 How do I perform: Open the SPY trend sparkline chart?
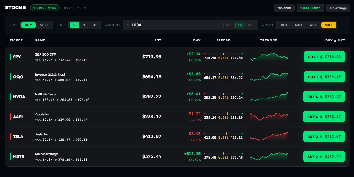269,57
